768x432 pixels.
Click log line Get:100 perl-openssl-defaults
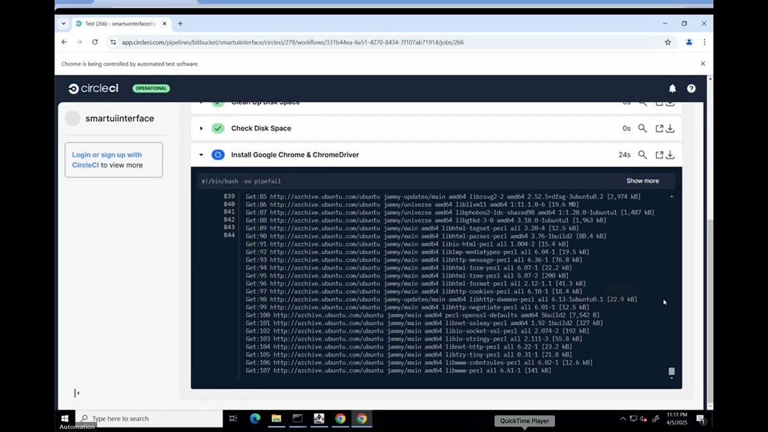[x=422, y=315]
